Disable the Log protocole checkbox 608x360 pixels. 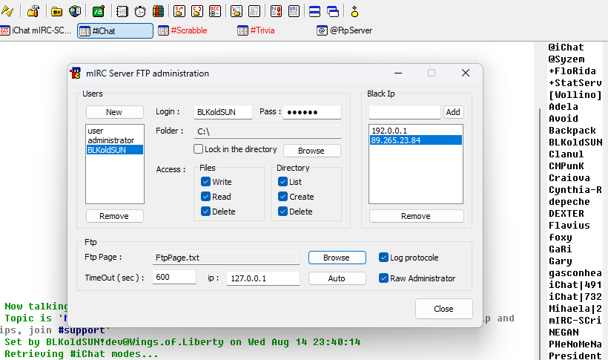coord(383,258)
